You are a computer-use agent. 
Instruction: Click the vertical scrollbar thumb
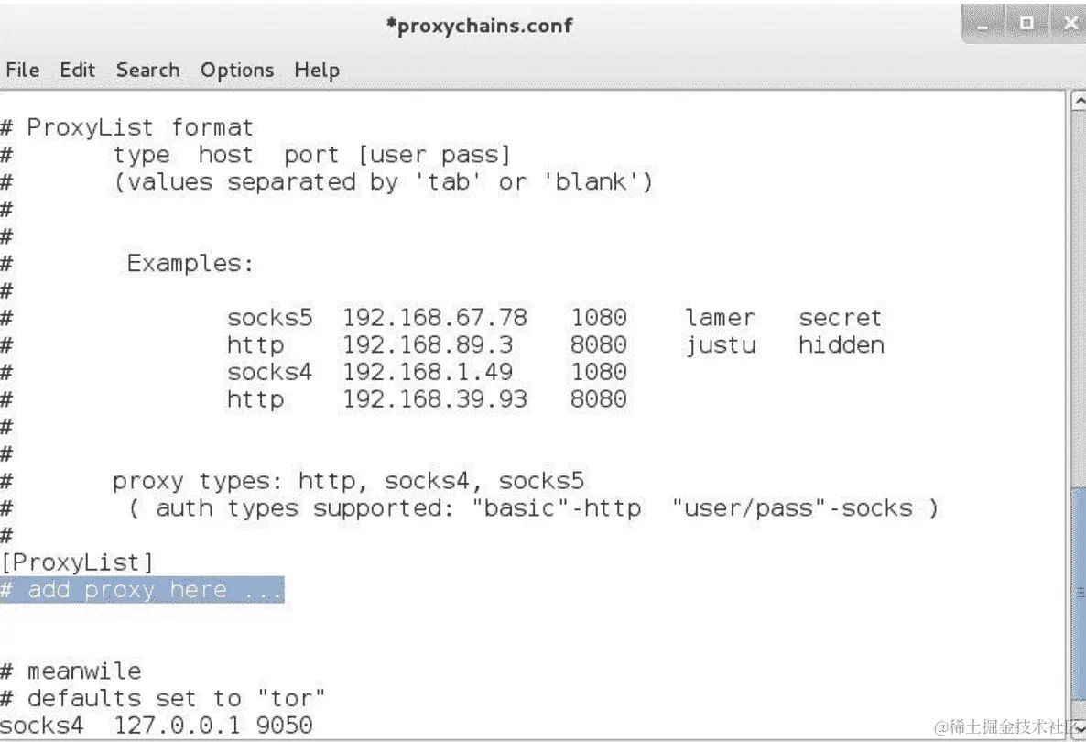click(x=1079, y=594)
